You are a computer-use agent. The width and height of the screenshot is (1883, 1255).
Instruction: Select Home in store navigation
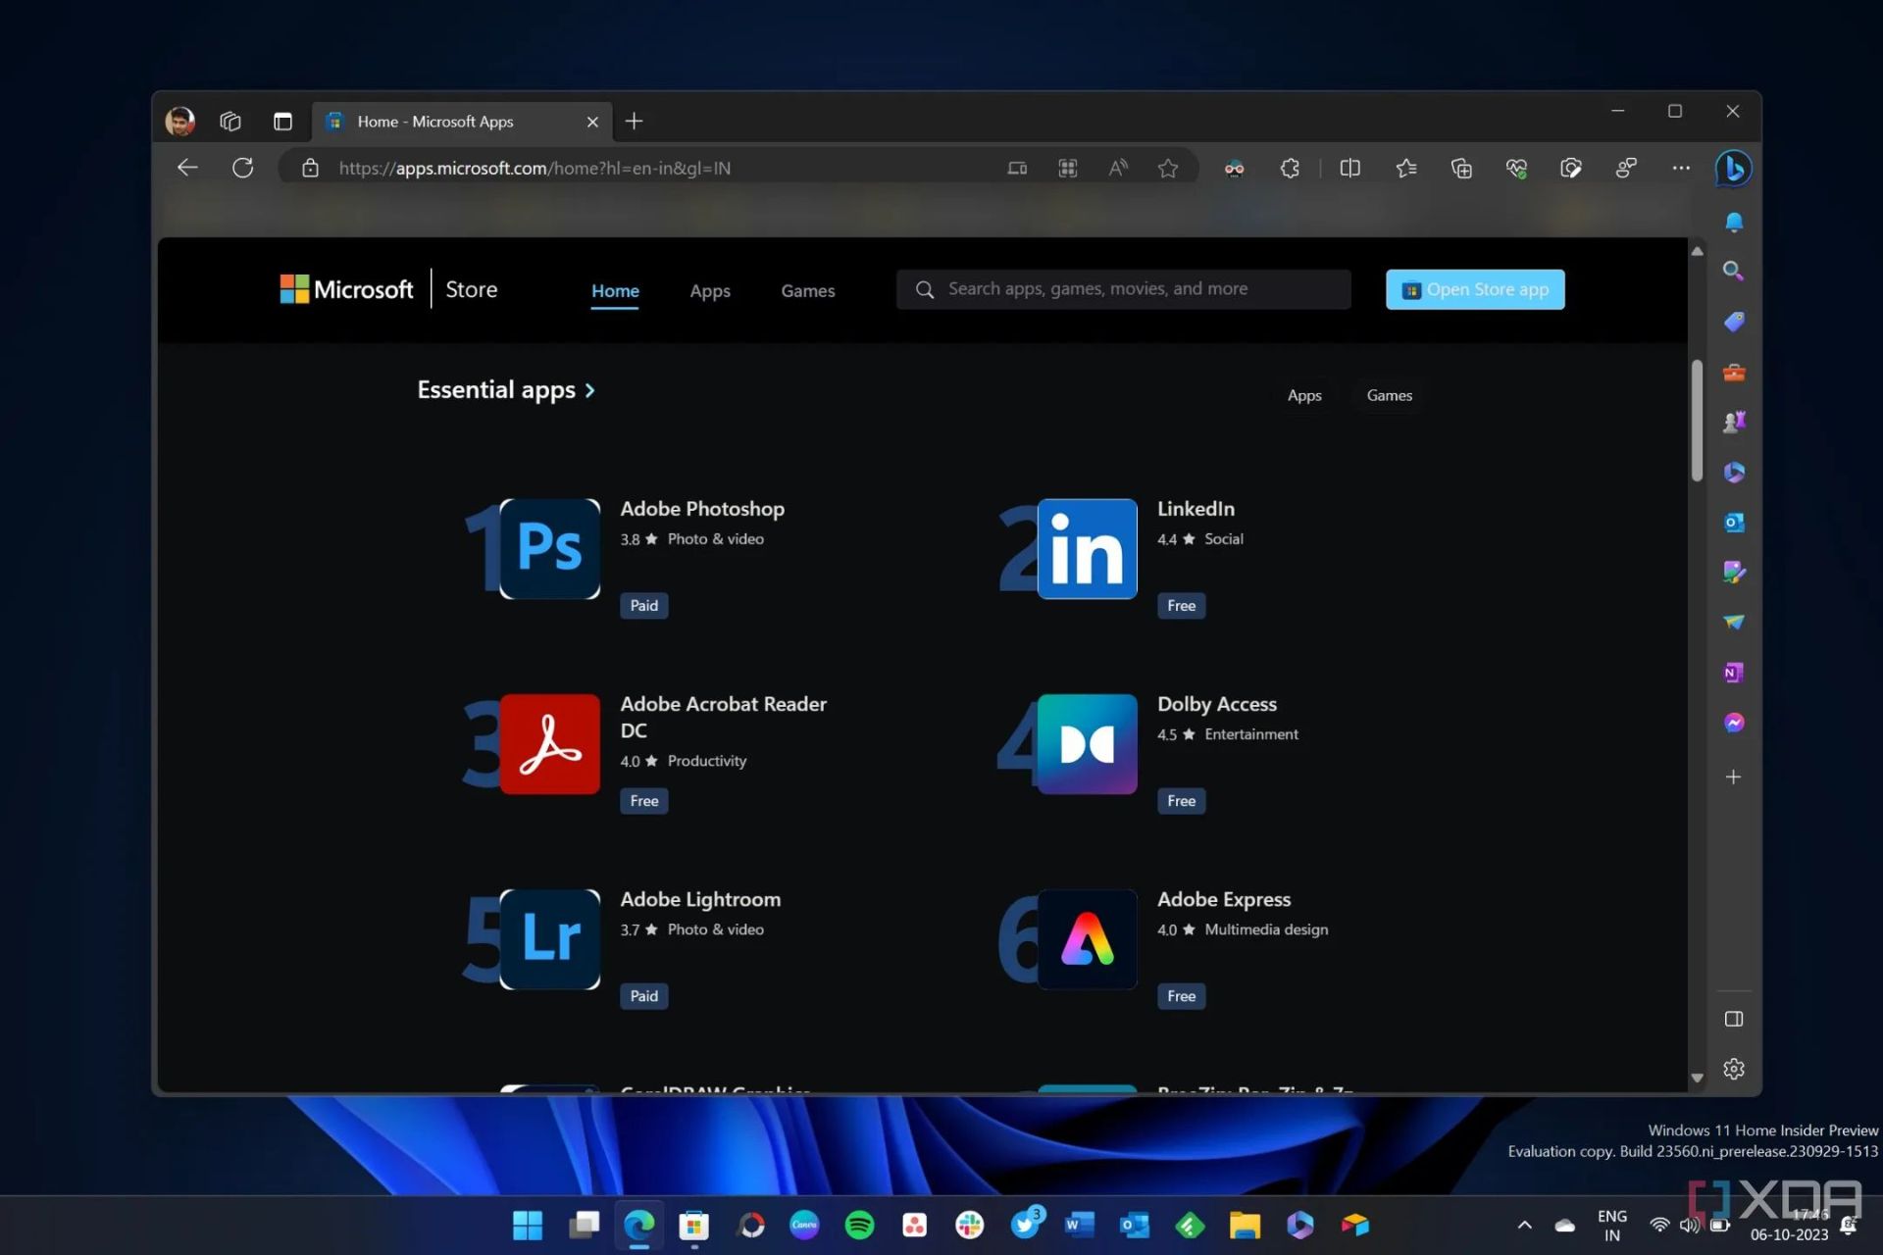click(x=615, y=291)
